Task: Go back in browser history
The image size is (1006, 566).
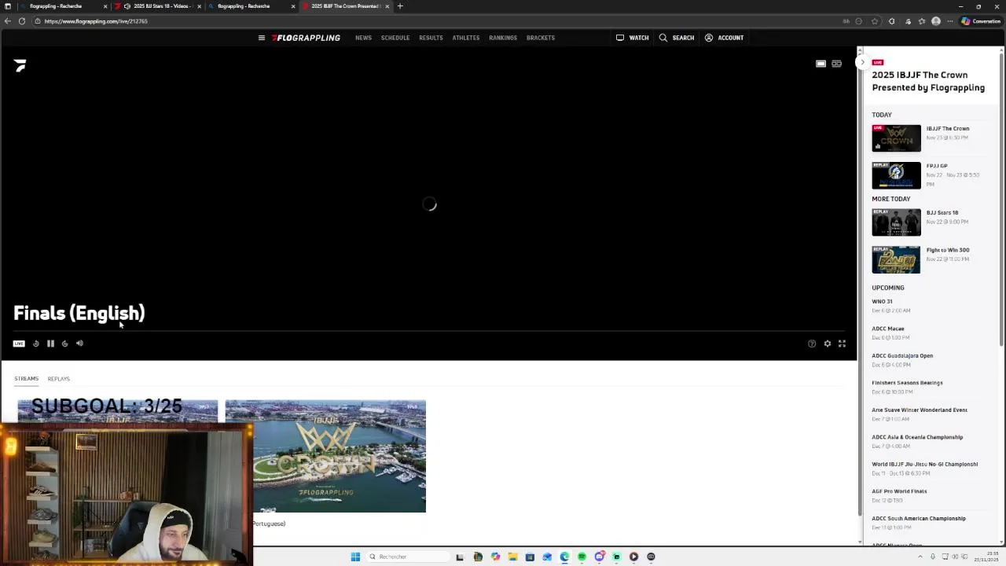Action: tap(8, 21)
